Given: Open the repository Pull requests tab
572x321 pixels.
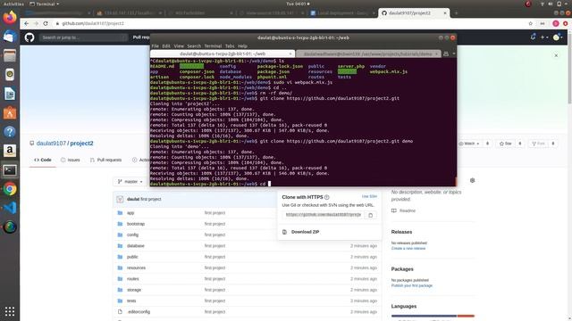Looking at the screenshot, I should 105,160.
